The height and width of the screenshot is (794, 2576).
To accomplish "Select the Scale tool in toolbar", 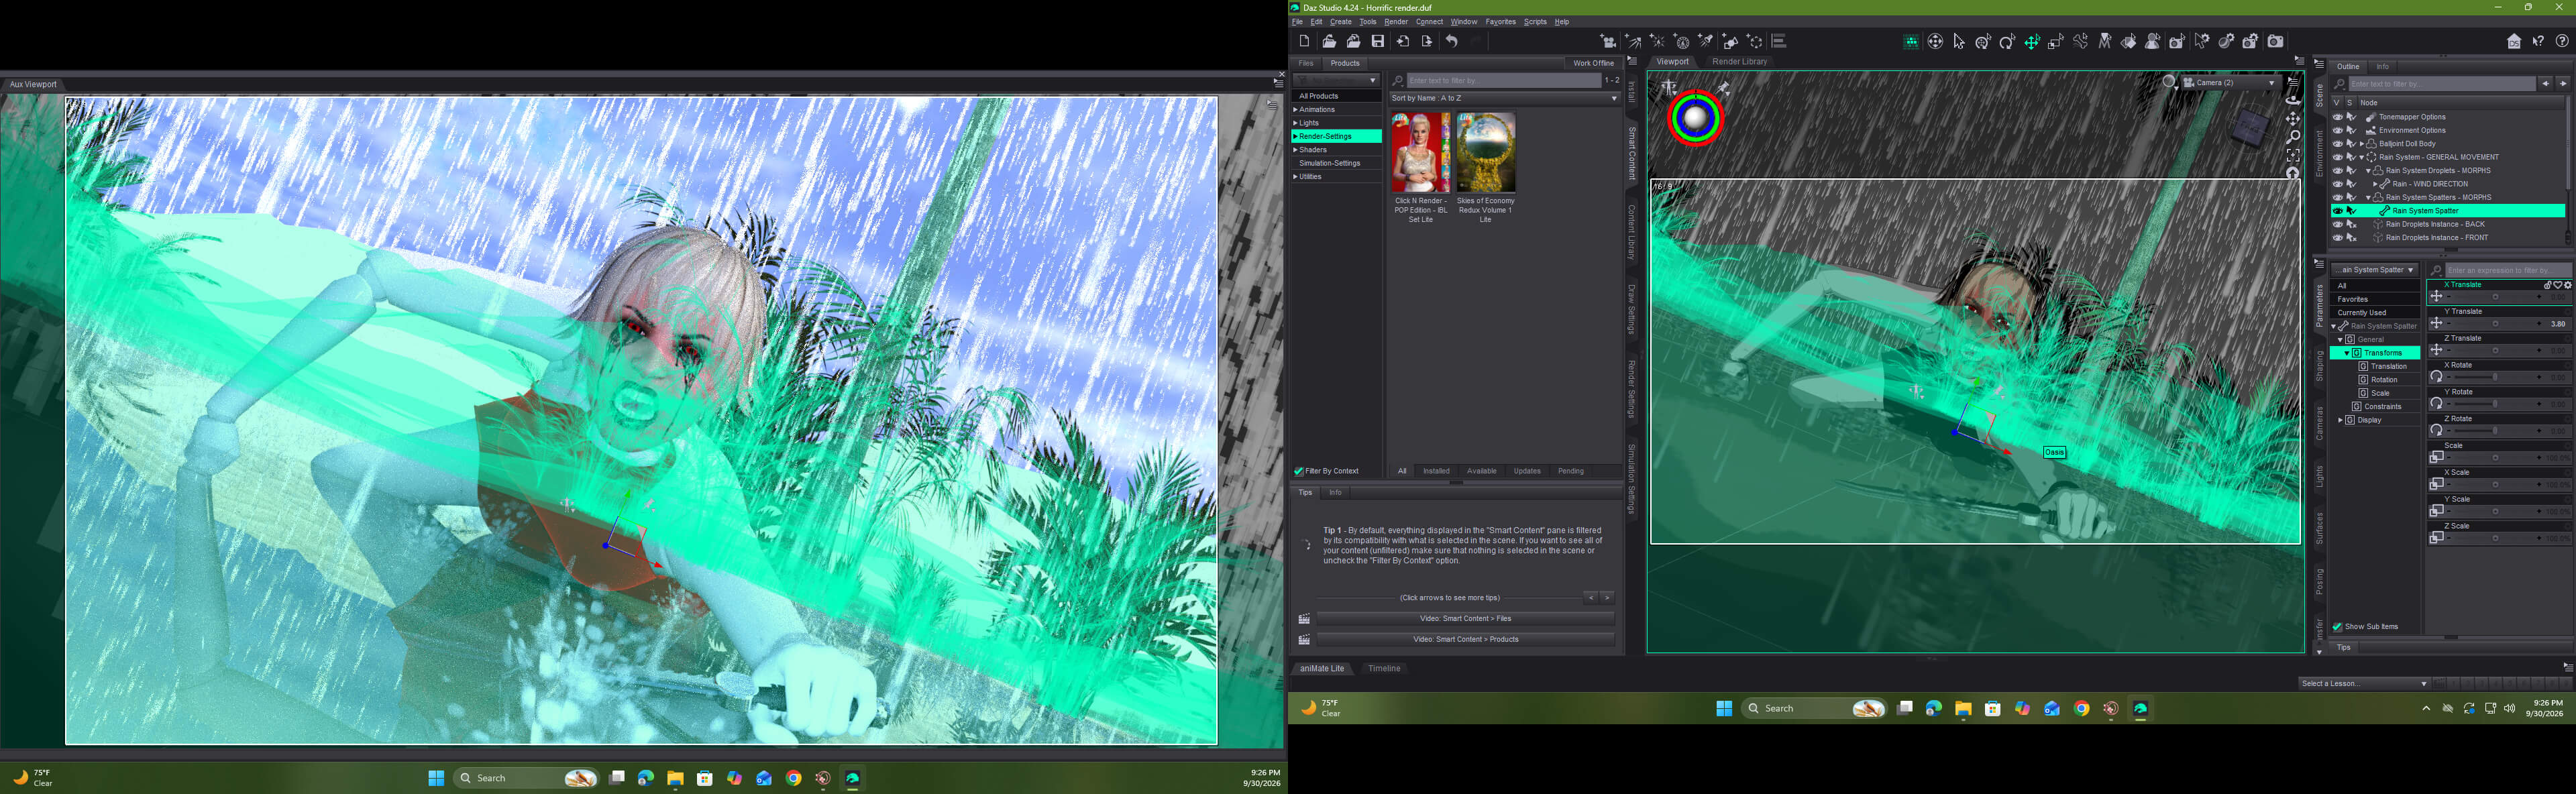I will [x=2056, y=41].
